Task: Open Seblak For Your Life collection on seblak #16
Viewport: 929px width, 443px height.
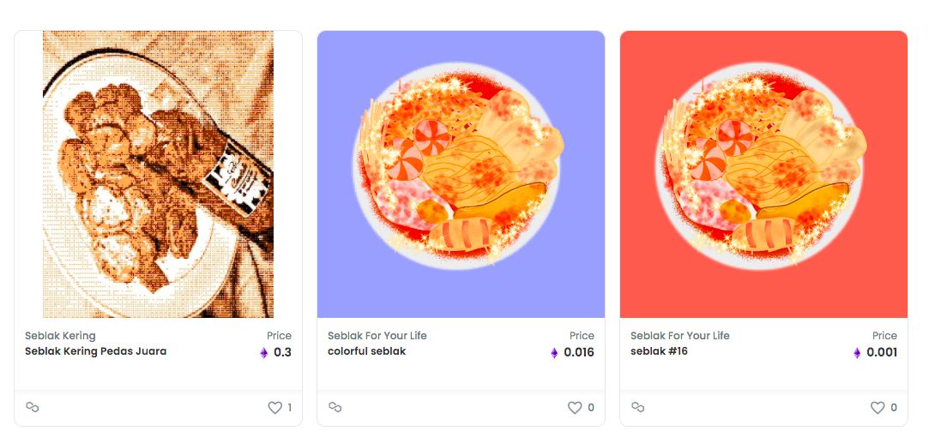Action: click(679, 336)
